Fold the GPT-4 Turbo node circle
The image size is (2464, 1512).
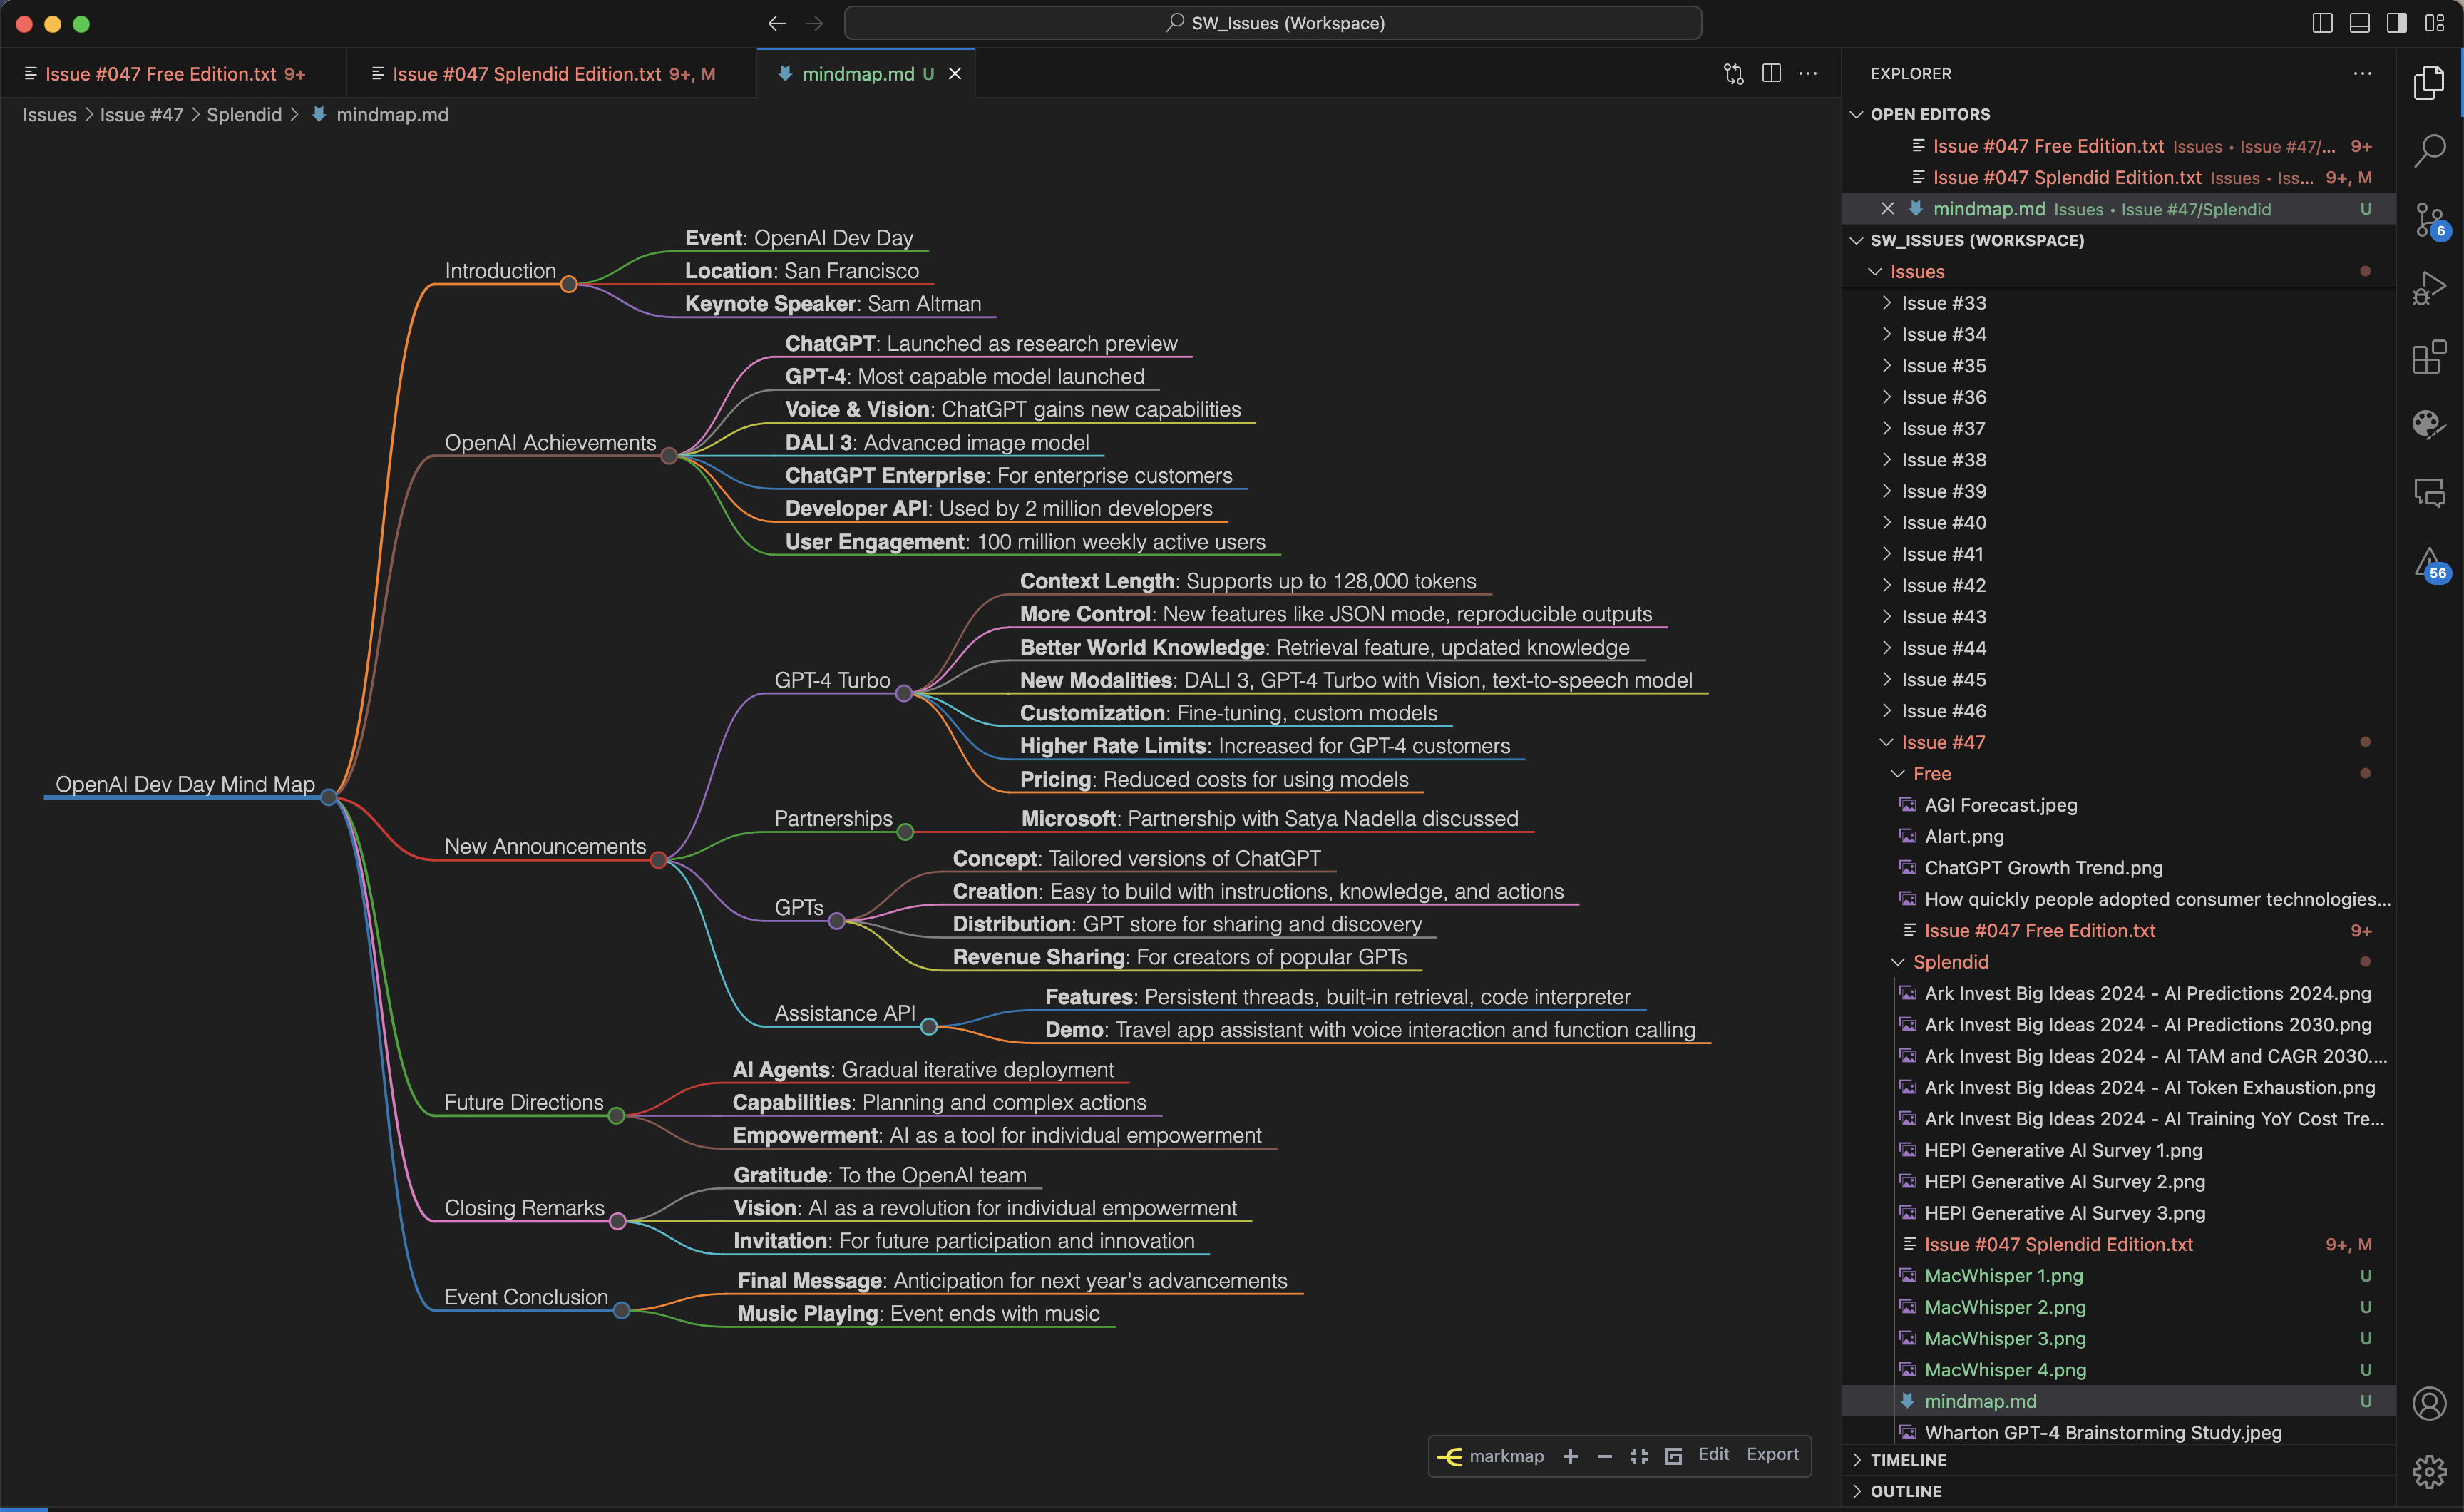point(904,693)
